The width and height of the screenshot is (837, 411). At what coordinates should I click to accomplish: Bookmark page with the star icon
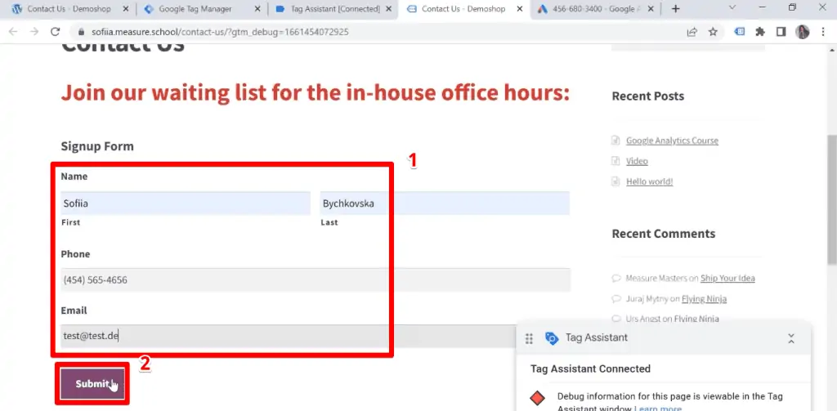[x=713, y=32]
